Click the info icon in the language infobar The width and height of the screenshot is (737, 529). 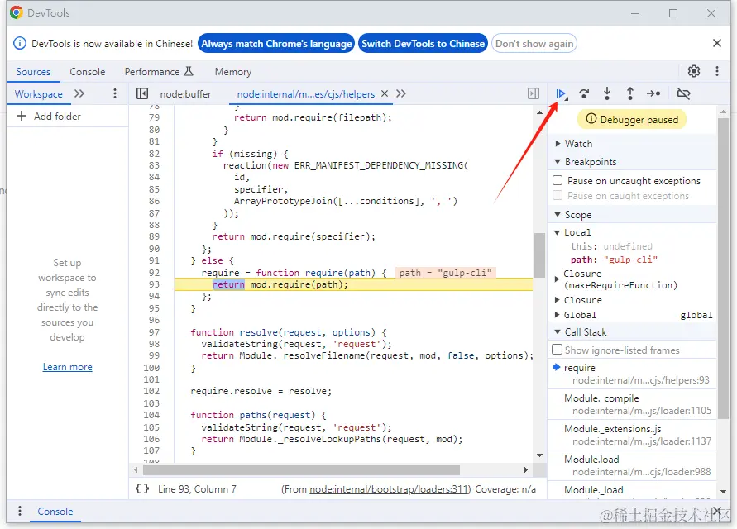click(20, 43)
